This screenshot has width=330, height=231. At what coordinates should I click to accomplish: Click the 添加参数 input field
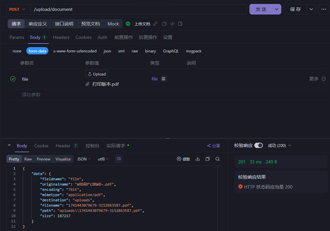pyautogui.click(x=31, y=95)
